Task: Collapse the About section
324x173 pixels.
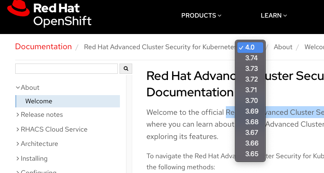Action: (28, 87)
